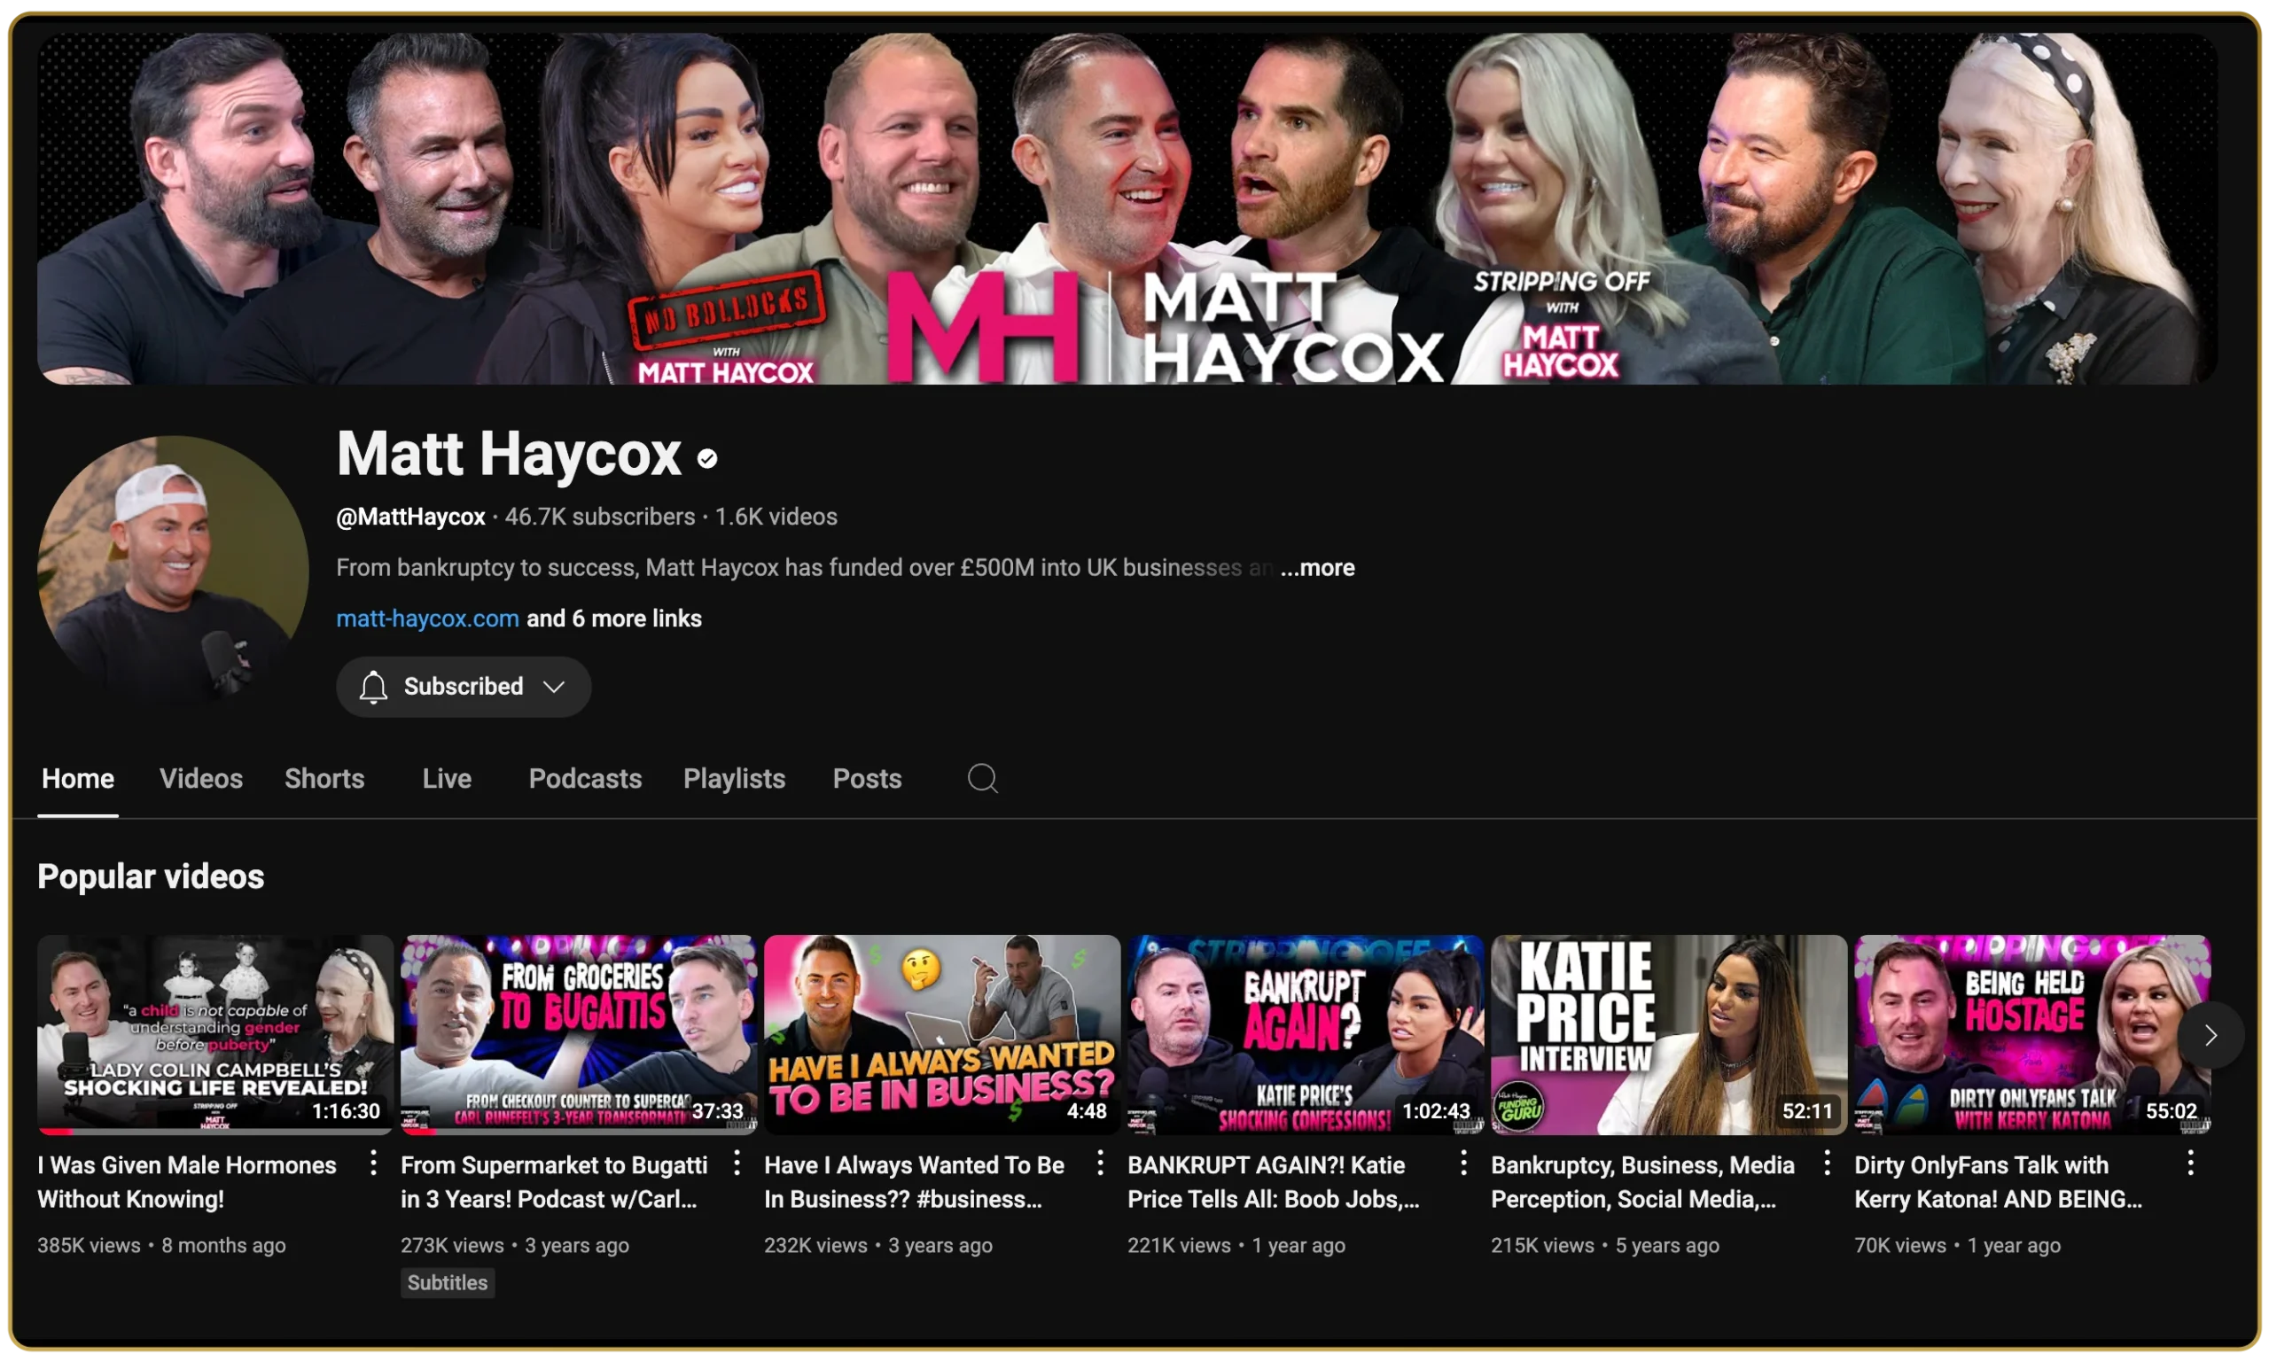The height and width of the screenshot is (1362, 2269).
Task: Expand the Subscribed dropdown chevron
Action: coord(553,687)
